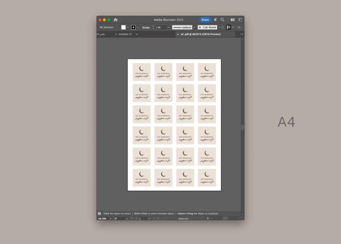
Task: Click the Share button
Action: [x=205, y=20]
